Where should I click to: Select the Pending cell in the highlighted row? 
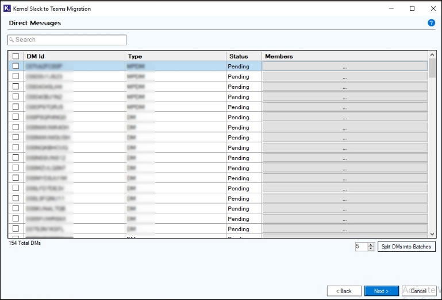coord(244,67)
